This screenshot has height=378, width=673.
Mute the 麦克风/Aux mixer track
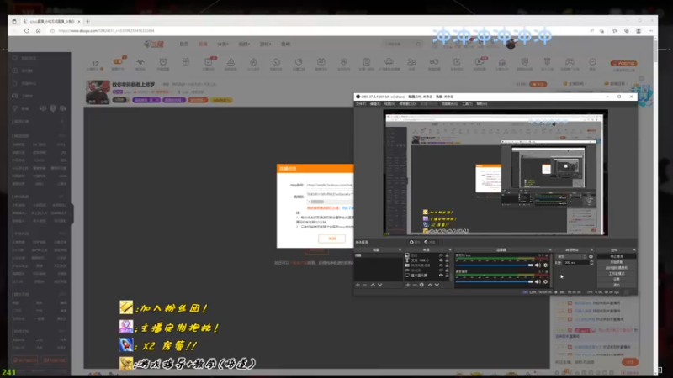[x=538, y=265]
